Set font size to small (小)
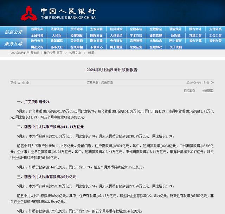This screenshot has width=225, height=214. tap(27, 83)
